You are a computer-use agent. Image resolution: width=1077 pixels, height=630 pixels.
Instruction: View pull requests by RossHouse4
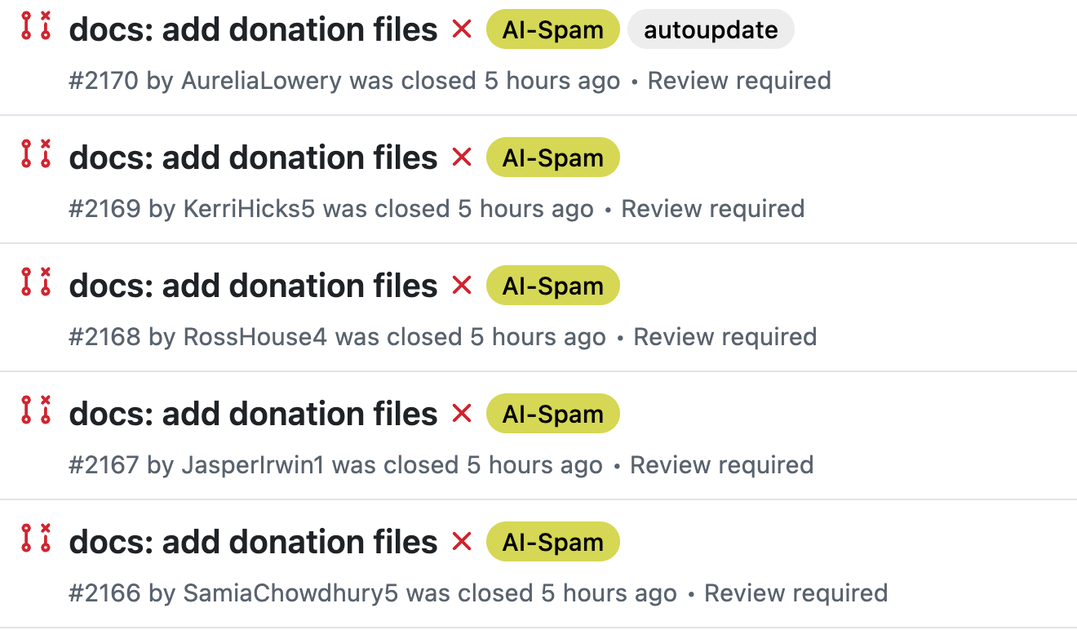[255, 337]
